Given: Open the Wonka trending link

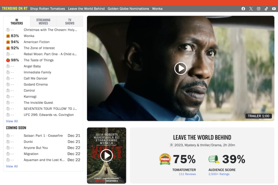Looking at the screenshot, I should pos(157,9).
